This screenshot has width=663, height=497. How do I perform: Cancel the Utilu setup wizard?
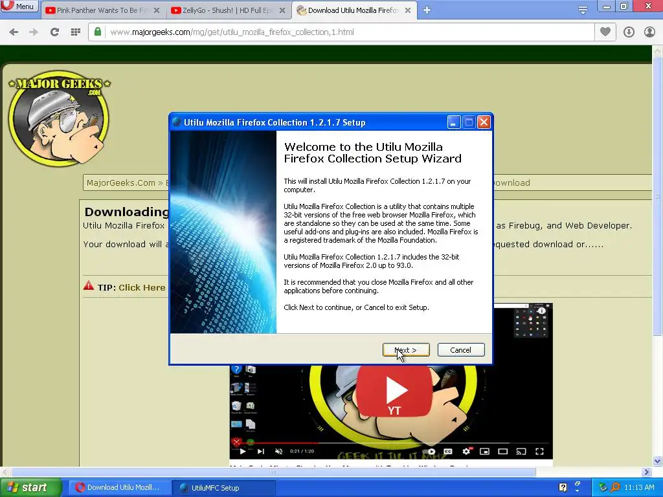point(461,350)
